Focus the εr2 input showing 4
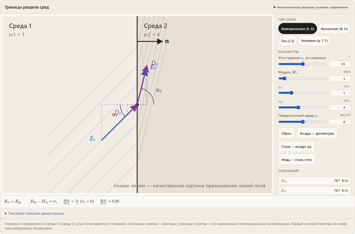The image size is (355, 234). click(340, 107)
